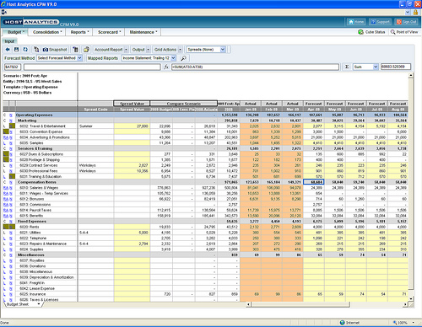Click the horizontal scrollbar left arrow

pos(248,304)
